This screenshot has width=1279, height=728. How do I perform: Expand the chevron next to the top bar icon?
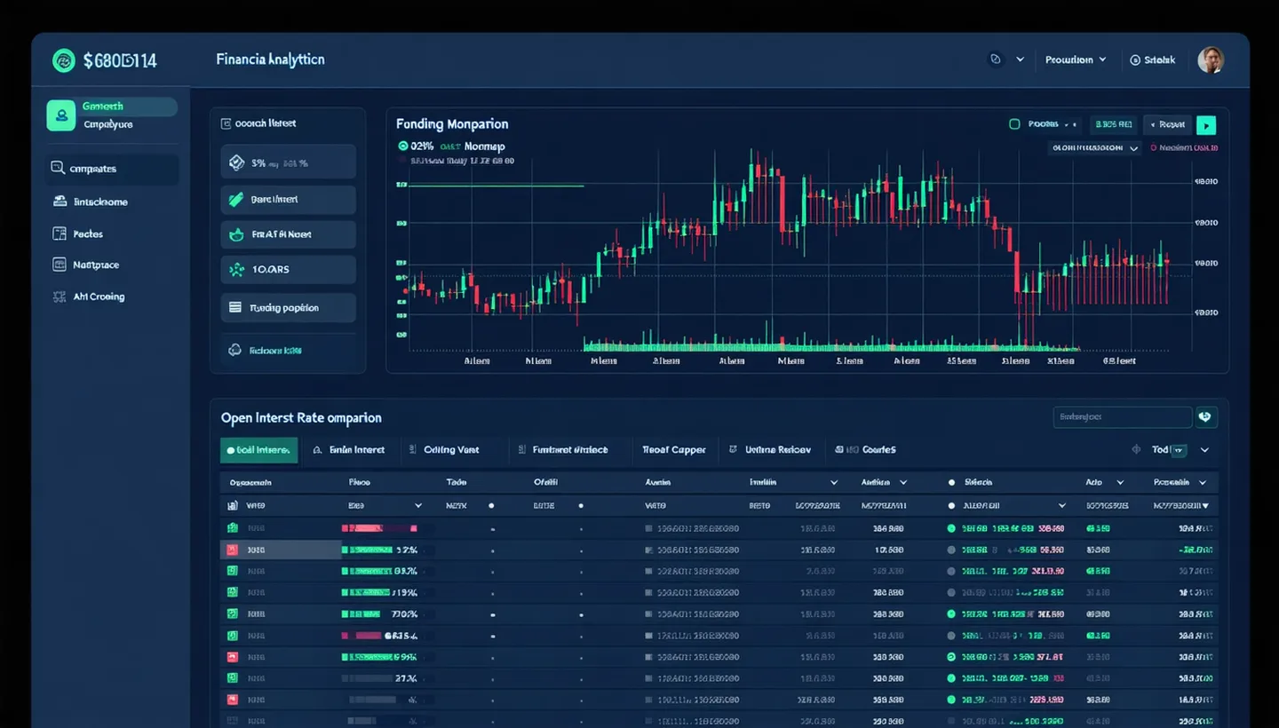(1020, 59)
